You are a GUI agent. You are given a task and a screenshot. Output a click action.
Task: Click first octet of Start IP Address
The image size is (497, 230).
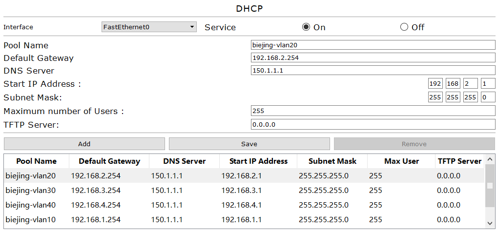click(x=435, y=84)
